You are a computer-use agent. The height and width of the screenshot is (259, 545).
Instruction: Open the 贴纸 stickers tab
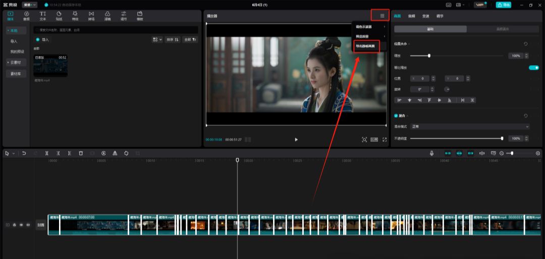[x=59, y=16]
